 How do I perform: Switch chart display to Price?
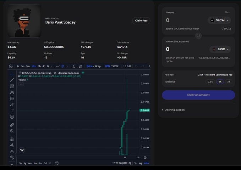pyautogui.click(x=89, y=66)
